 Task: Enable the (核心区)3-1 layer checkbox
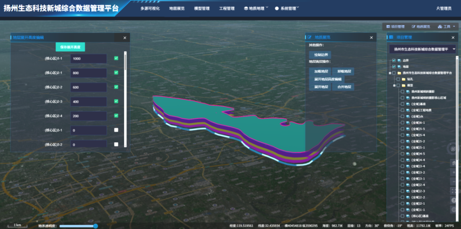116,130
